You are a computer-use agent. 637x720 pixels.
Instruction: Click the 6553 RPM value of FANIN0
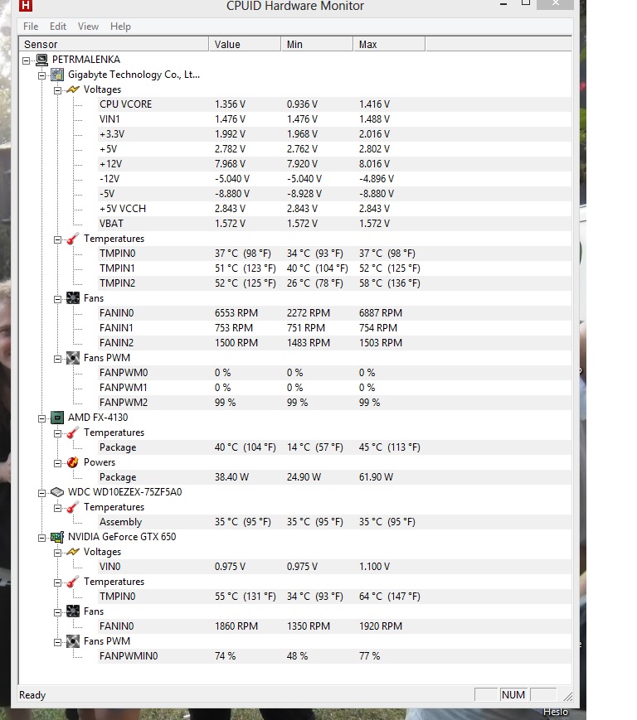tap(236, 313)
